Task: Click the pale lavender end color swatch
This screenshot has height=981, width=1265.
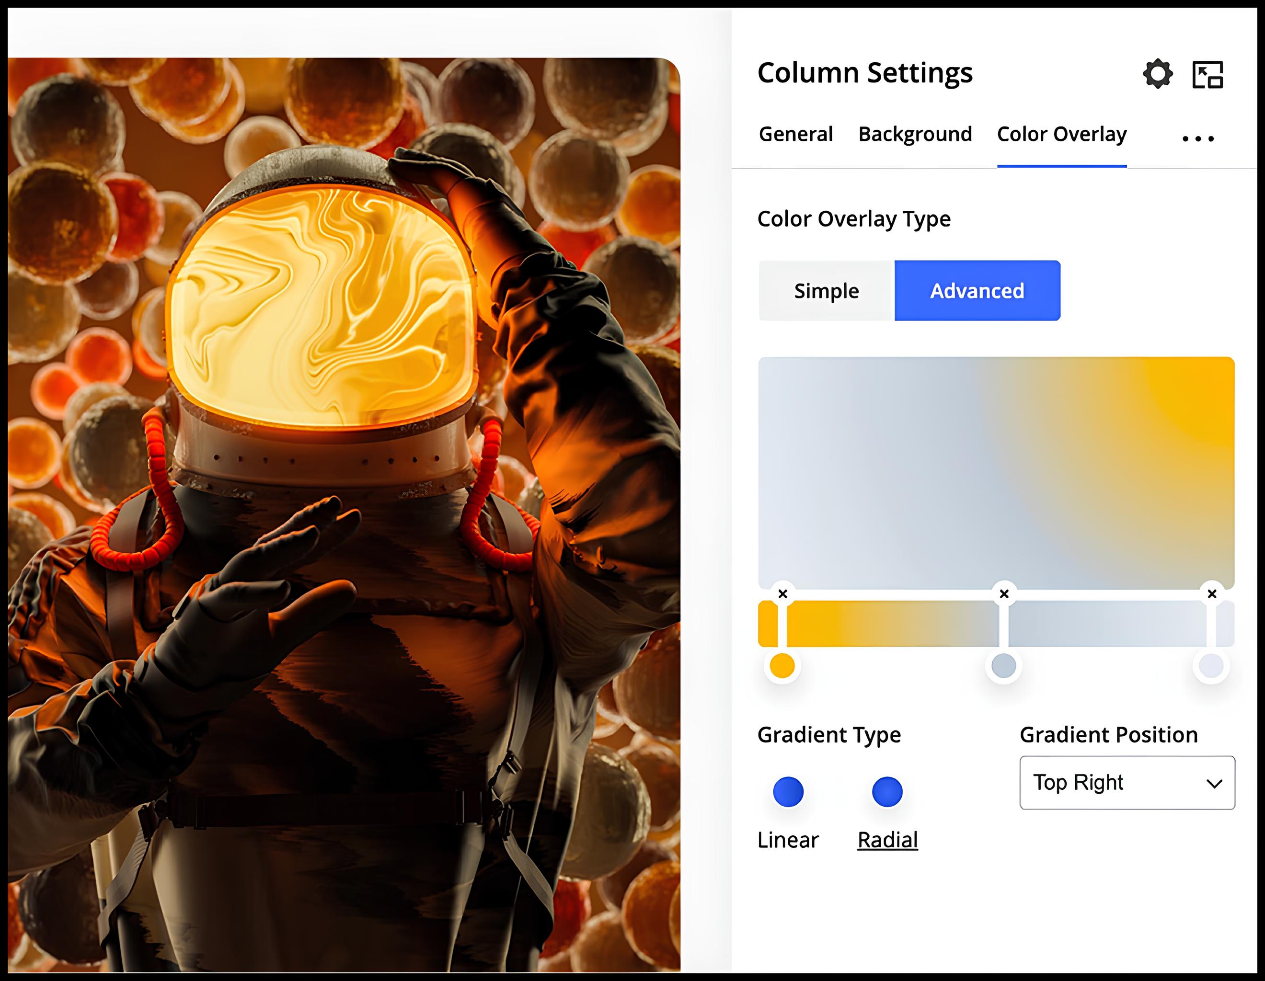Action: tap(1210, 665)
